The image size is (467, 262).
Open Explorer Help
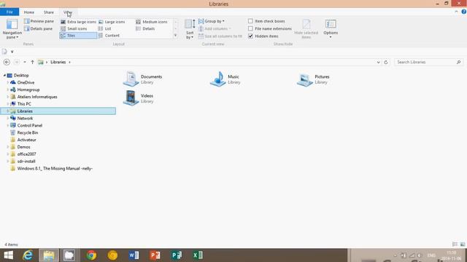click(464, 12)
